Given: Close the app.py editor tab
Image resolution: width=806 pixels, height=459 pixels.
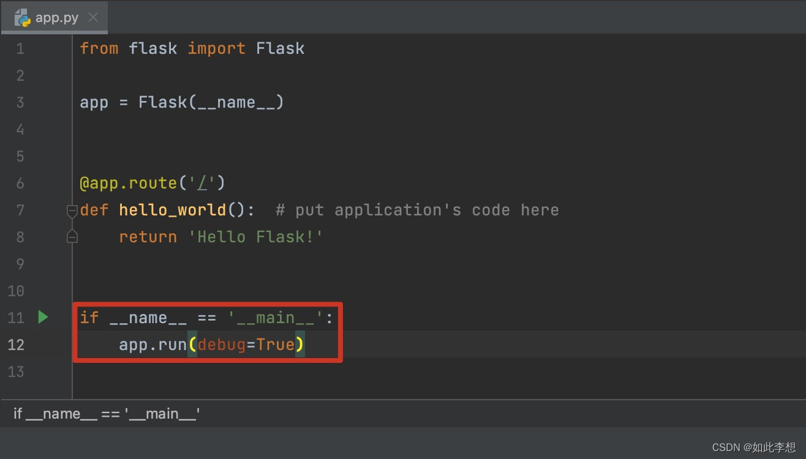Looking at the screenshot, I should coord(93,17).
